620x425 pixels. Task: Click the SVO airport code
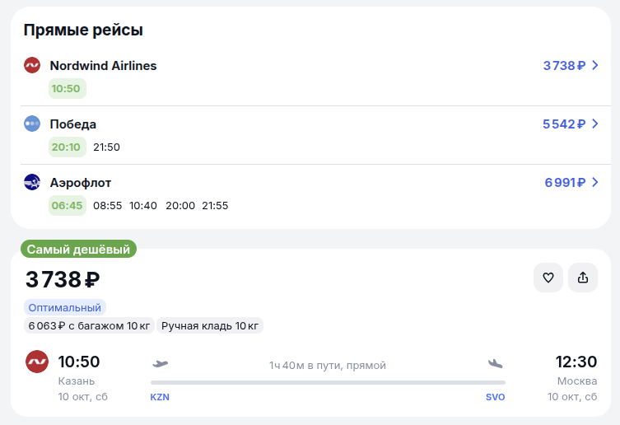[x=496, y=397]
